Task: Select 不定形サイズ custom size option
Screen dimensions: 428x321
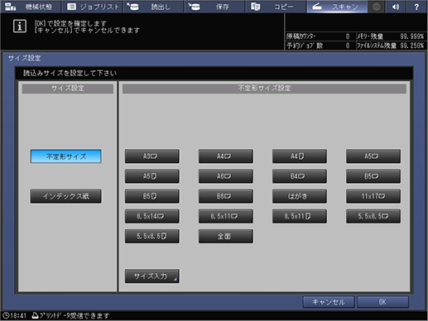Action: pos(66,156)
